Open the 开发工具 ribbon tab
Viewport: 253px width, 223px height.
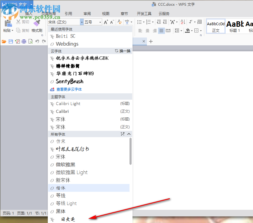click(x=144, y=14)
